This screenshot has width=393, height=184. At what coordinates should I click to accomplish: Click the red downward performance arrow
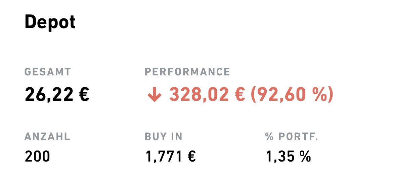pos(155,95)
